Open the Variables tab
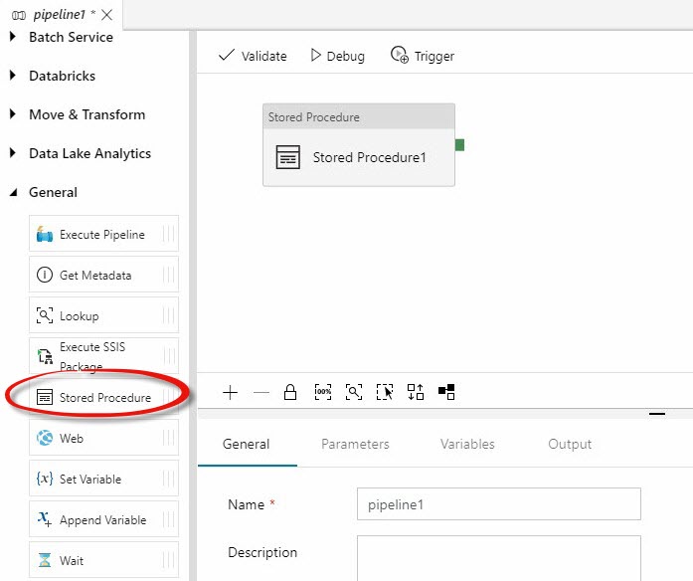The height and width of the screenshot is (581, 693). click(x=467, y=445)
